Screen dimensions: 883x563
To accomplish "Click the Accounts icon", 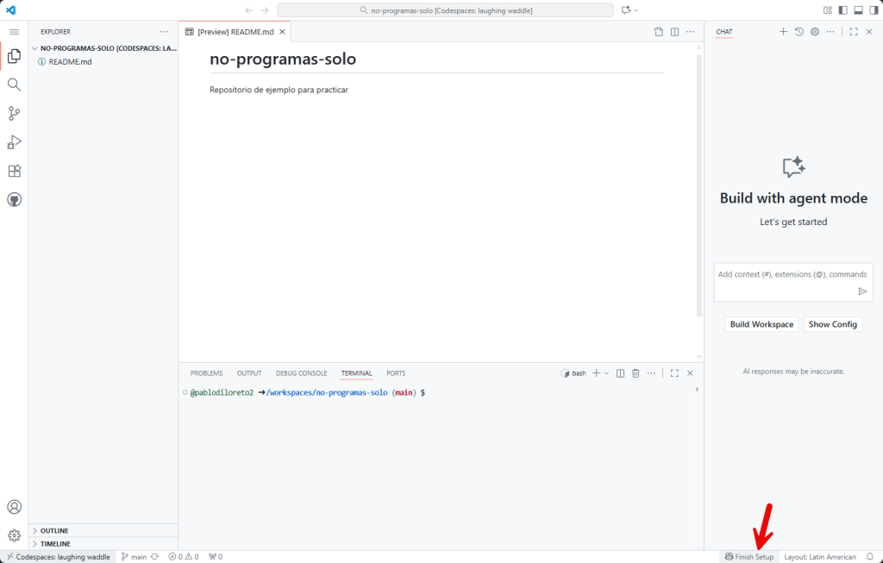I will tap(14, 507).
